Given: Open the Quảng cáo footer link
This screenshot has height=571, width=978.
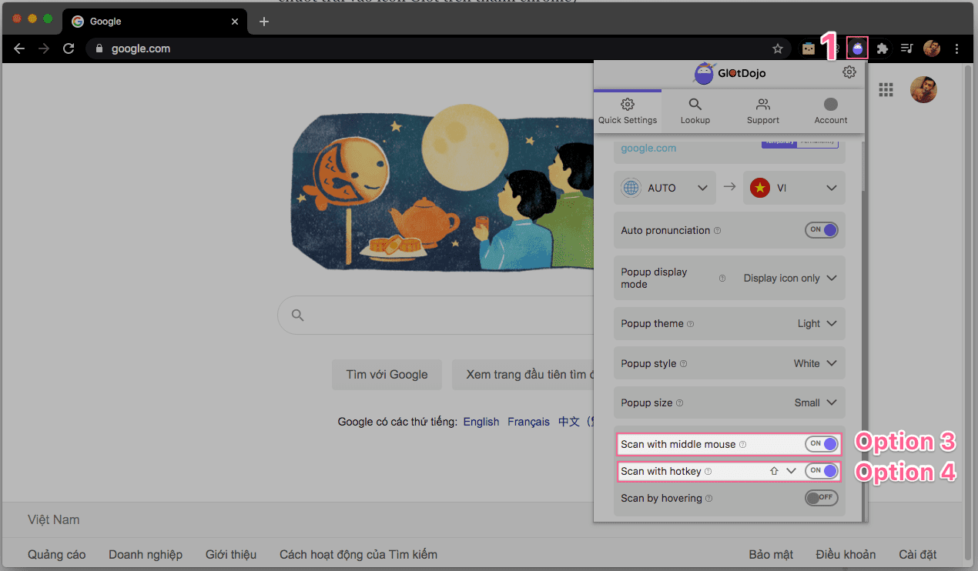Looking at the screenshot, I should point(56,554).
